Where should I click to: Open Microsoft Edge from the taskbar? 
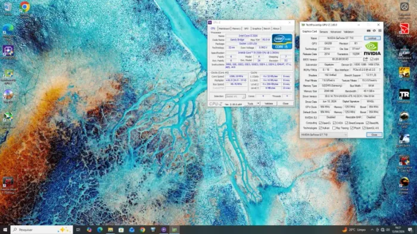[99, 230]
